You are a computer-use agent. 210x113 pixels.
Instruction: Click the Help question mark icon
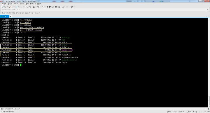pos(72,7)
